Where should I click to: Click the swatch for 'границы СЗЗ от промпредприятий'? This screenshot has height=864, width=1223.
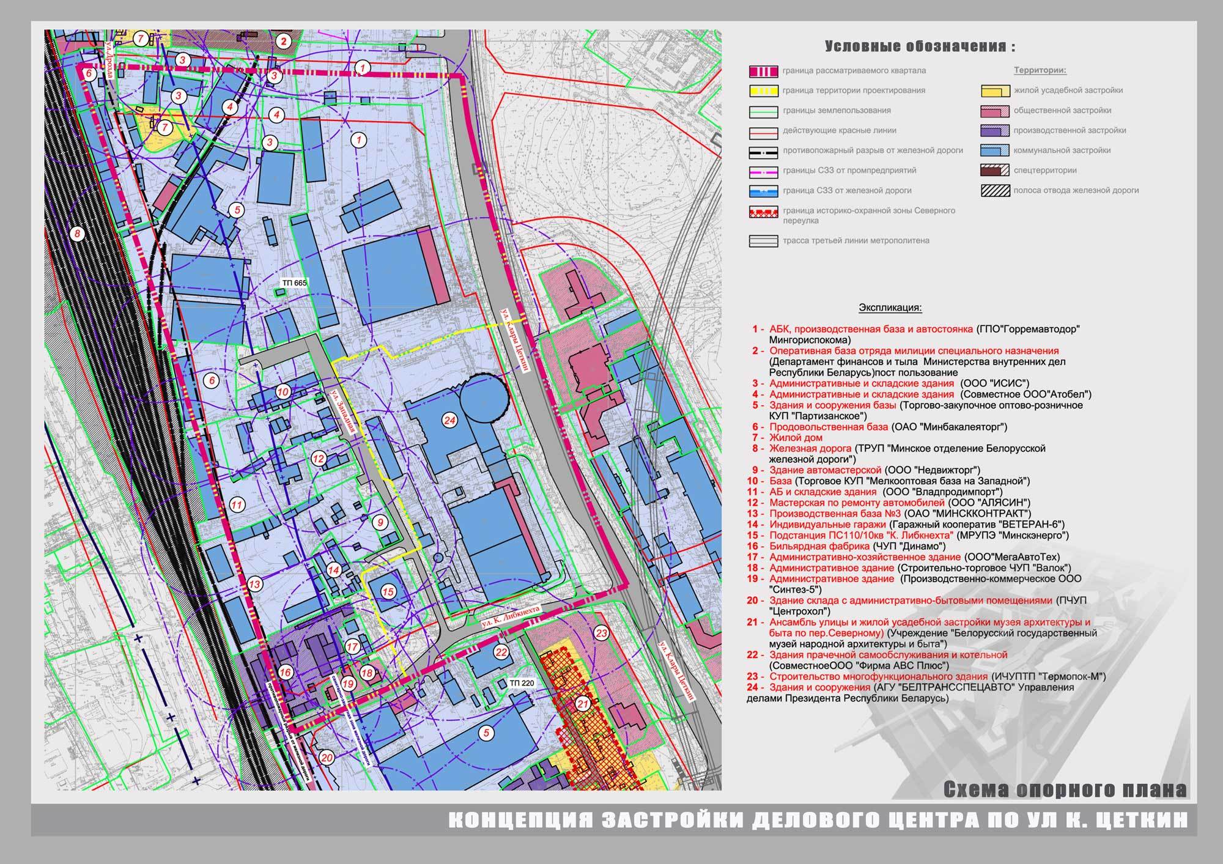(x=764, y=171)
